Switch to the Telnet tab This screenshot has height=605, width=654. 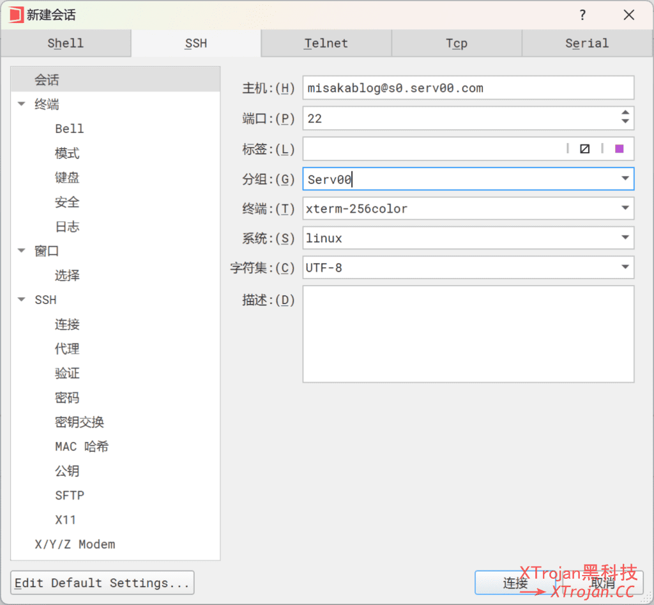[x=326, y=43]
